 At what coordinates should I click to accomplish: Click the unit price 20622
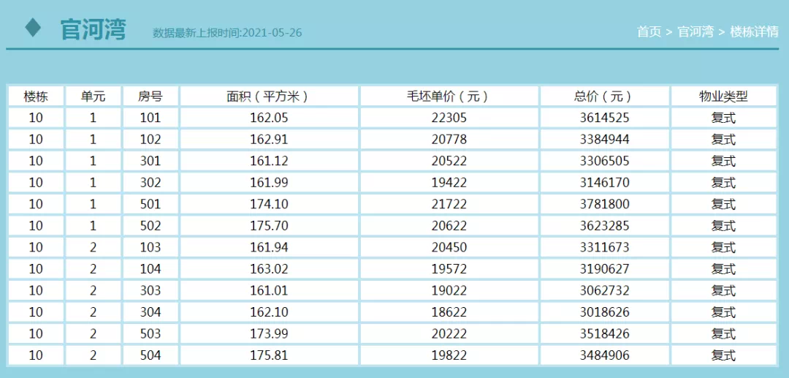pyautogui.click(x=449, y=225)
